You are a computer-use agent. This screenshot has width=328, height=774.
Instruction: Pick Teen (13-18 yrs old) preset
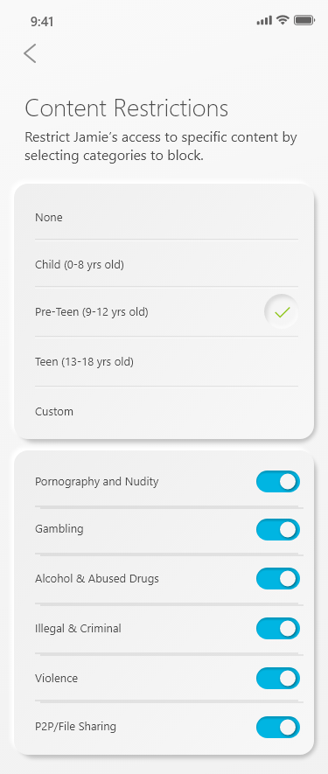[166, 362]
